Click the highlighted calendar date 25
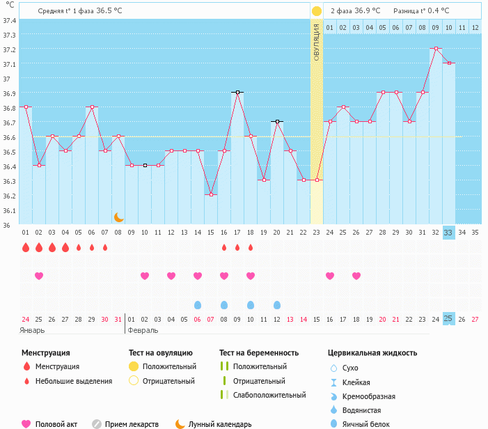 [x=449, y=319]
